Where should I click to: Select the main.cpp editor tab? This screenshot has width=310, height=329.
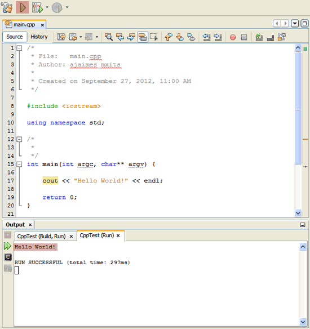coord(24,25)
